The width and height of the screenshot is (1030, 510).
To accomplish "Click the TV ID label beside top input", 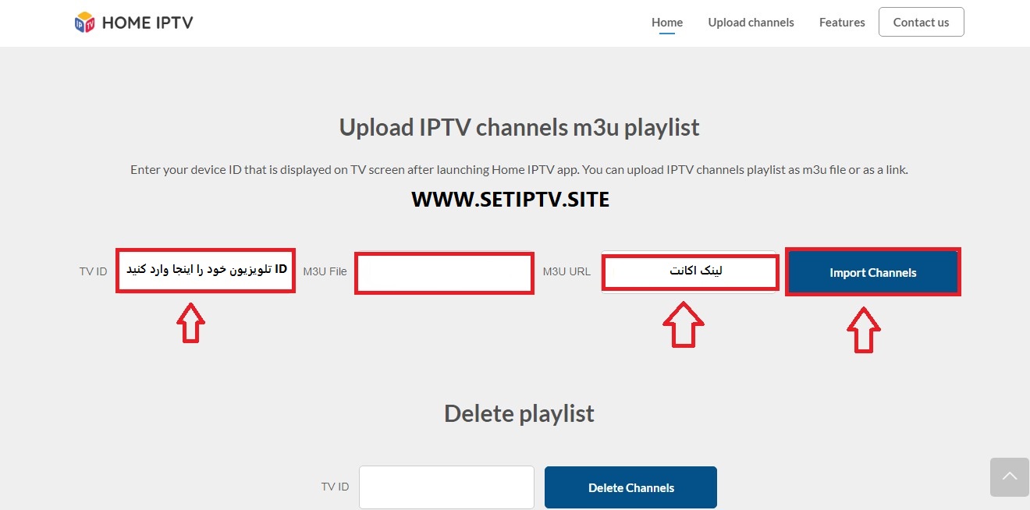I will point(92,271).
